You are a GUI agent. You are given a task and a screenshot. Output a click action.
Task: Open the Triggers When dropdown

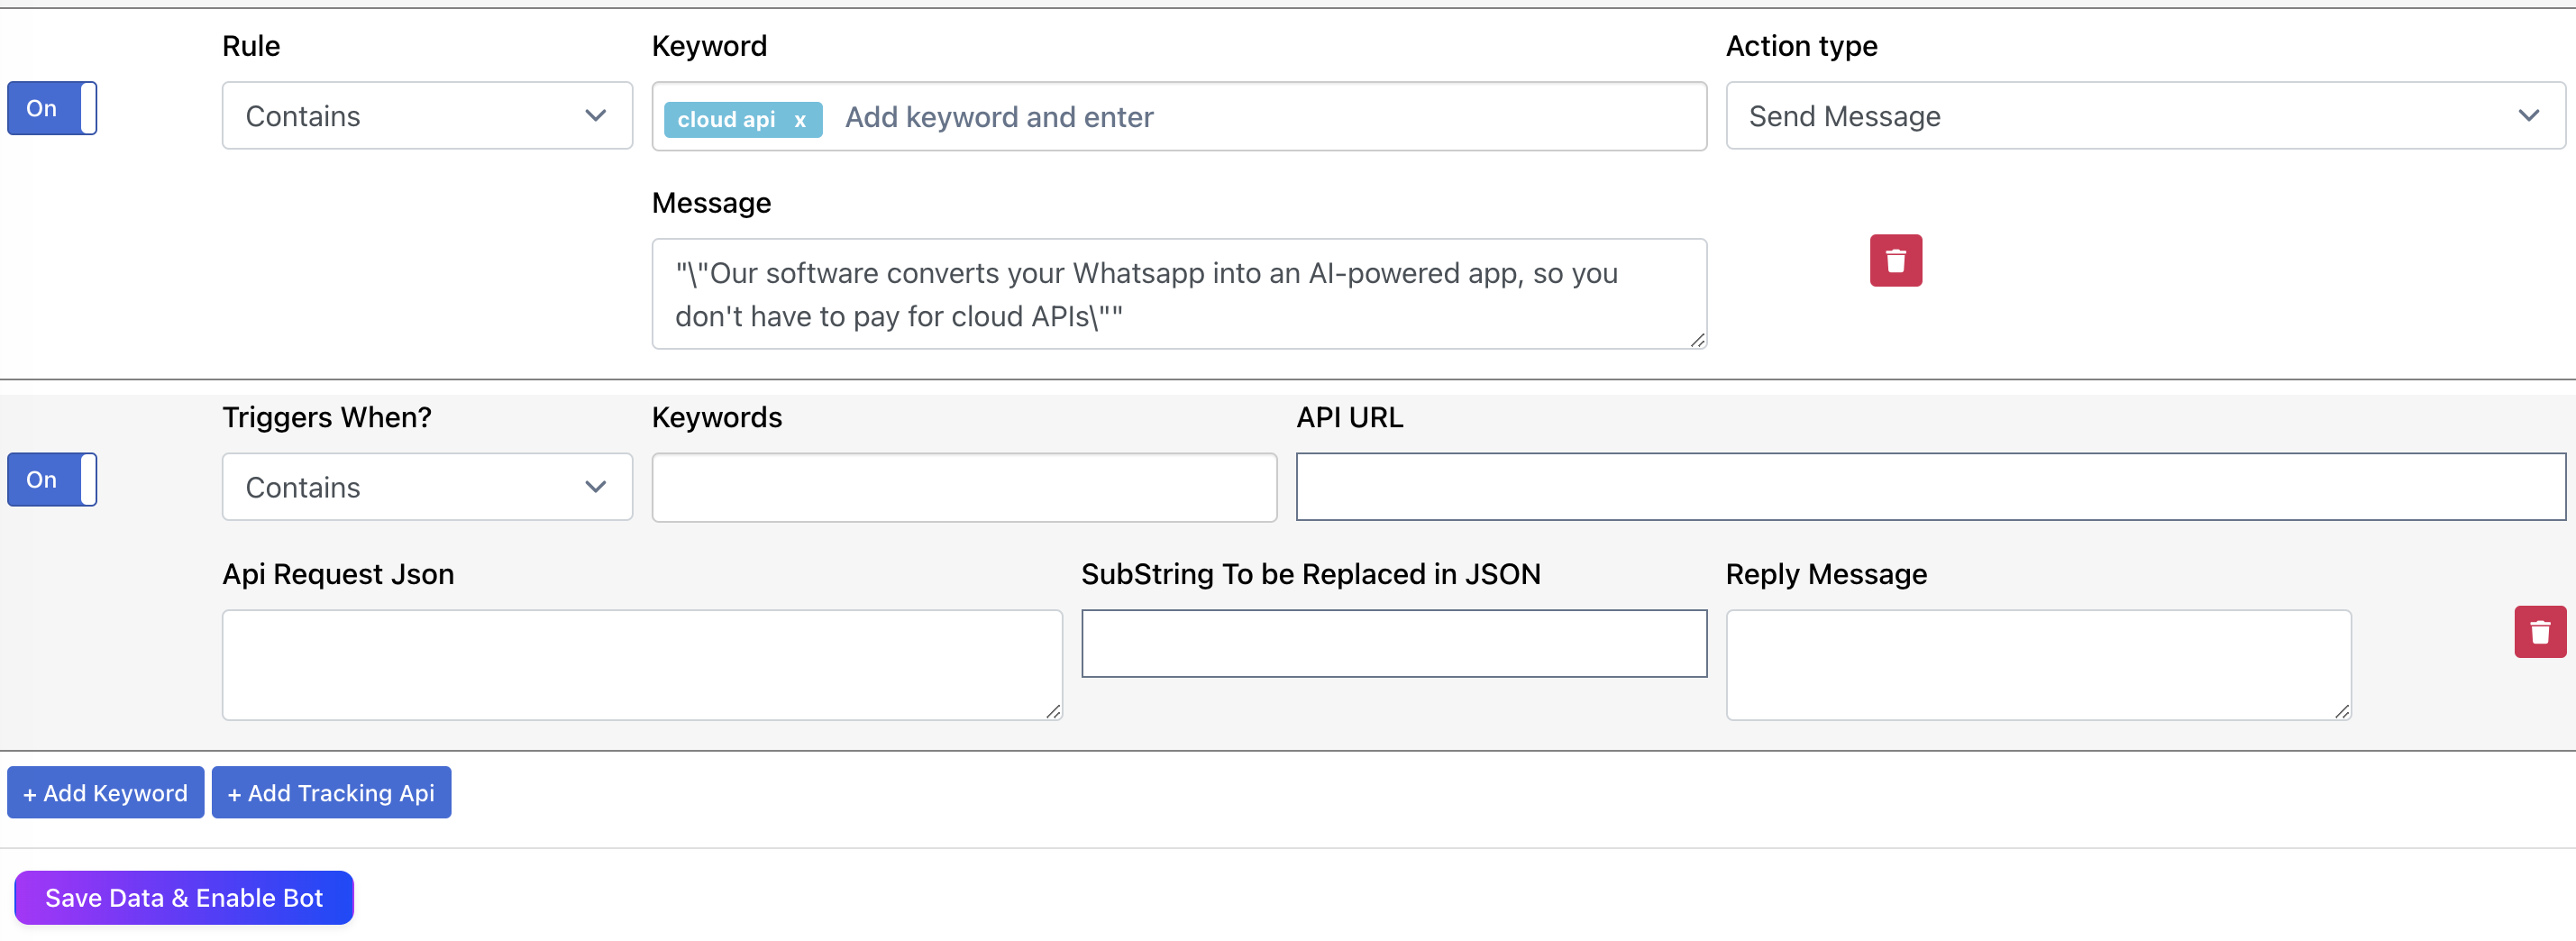427,487
